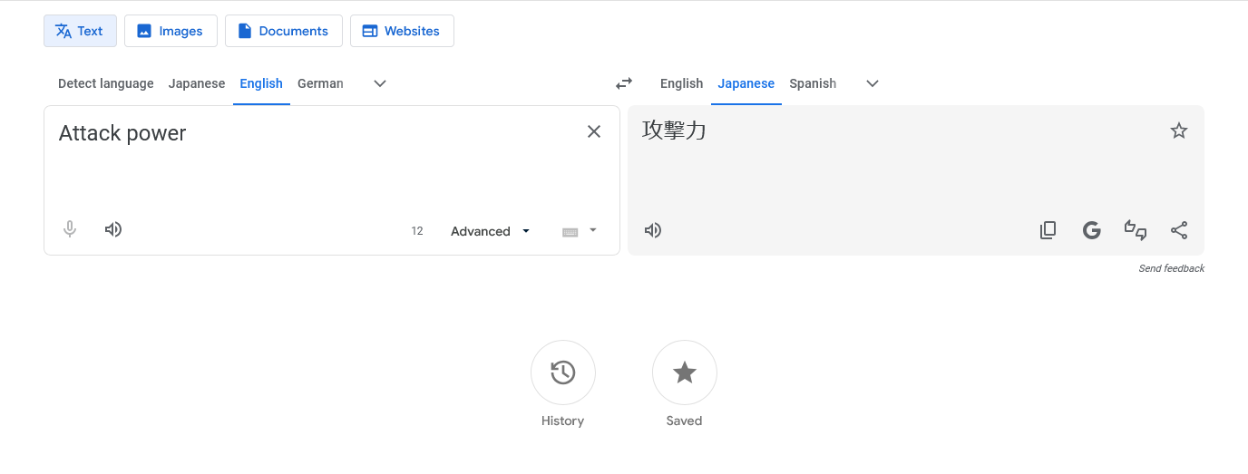Clear the source text with X
Screen dimensions: 1248x474
click(x=594, y=131)
